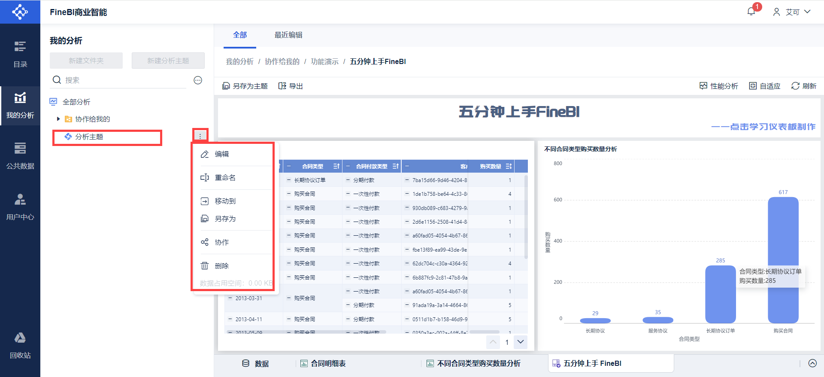This screenshot has width=824, height=377.
Task: Switch to the 数据 bottom tab
Action: pos(255,363)
